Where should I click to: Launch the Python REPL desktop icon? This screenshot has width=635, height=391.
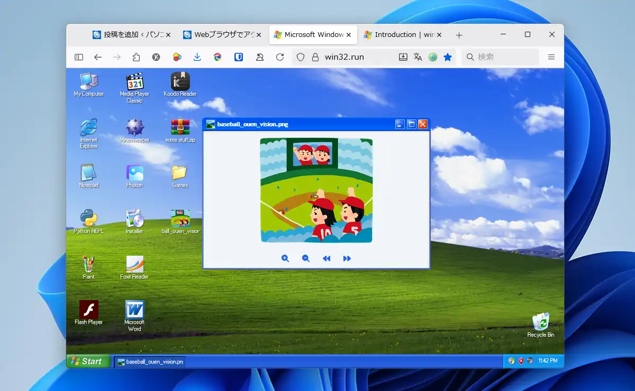coord(88,219)
